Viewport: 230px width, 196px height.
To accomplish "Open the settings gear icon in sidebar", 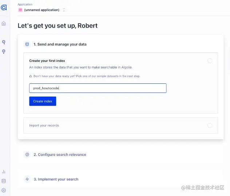I will (4, 190).
